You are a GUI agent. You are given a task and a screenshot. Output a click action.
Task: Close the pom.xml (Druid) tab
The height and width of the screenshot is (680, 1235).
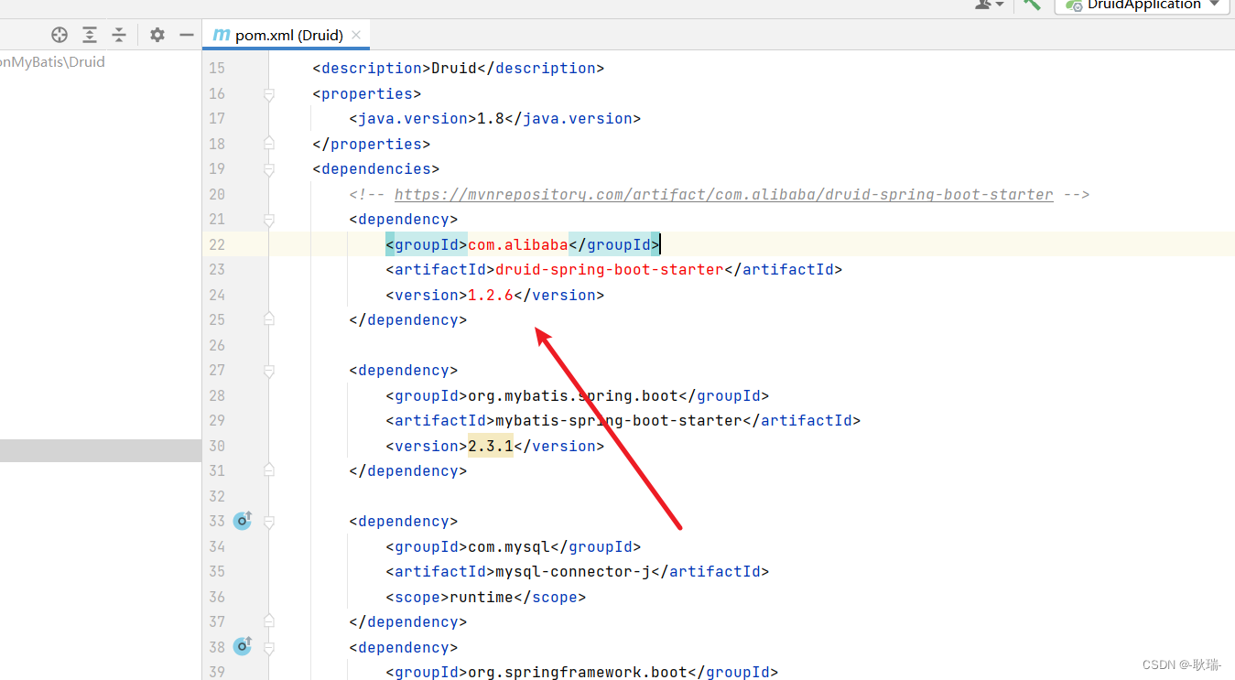pyautogui.click(x=356, y=35)
